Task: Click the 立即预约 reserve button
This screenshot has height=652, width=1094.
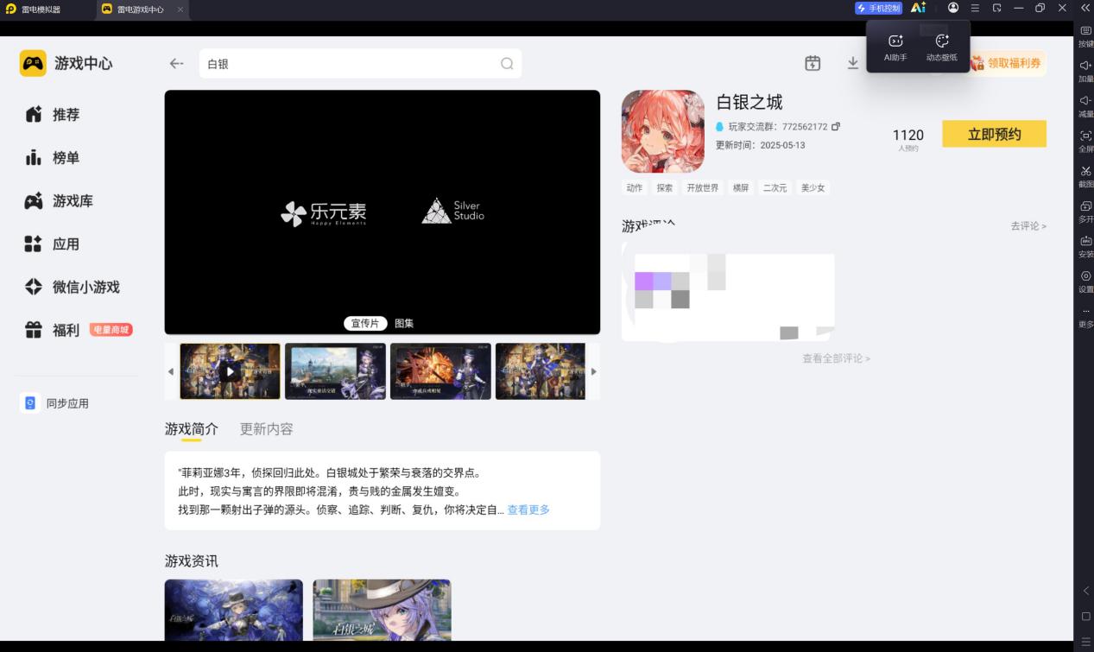Action: tap(994, 134)
